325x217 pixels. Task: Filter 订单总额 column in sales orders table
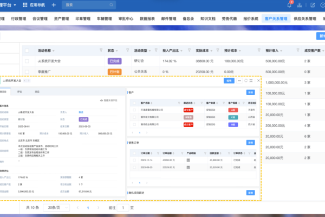click(182, 153)
